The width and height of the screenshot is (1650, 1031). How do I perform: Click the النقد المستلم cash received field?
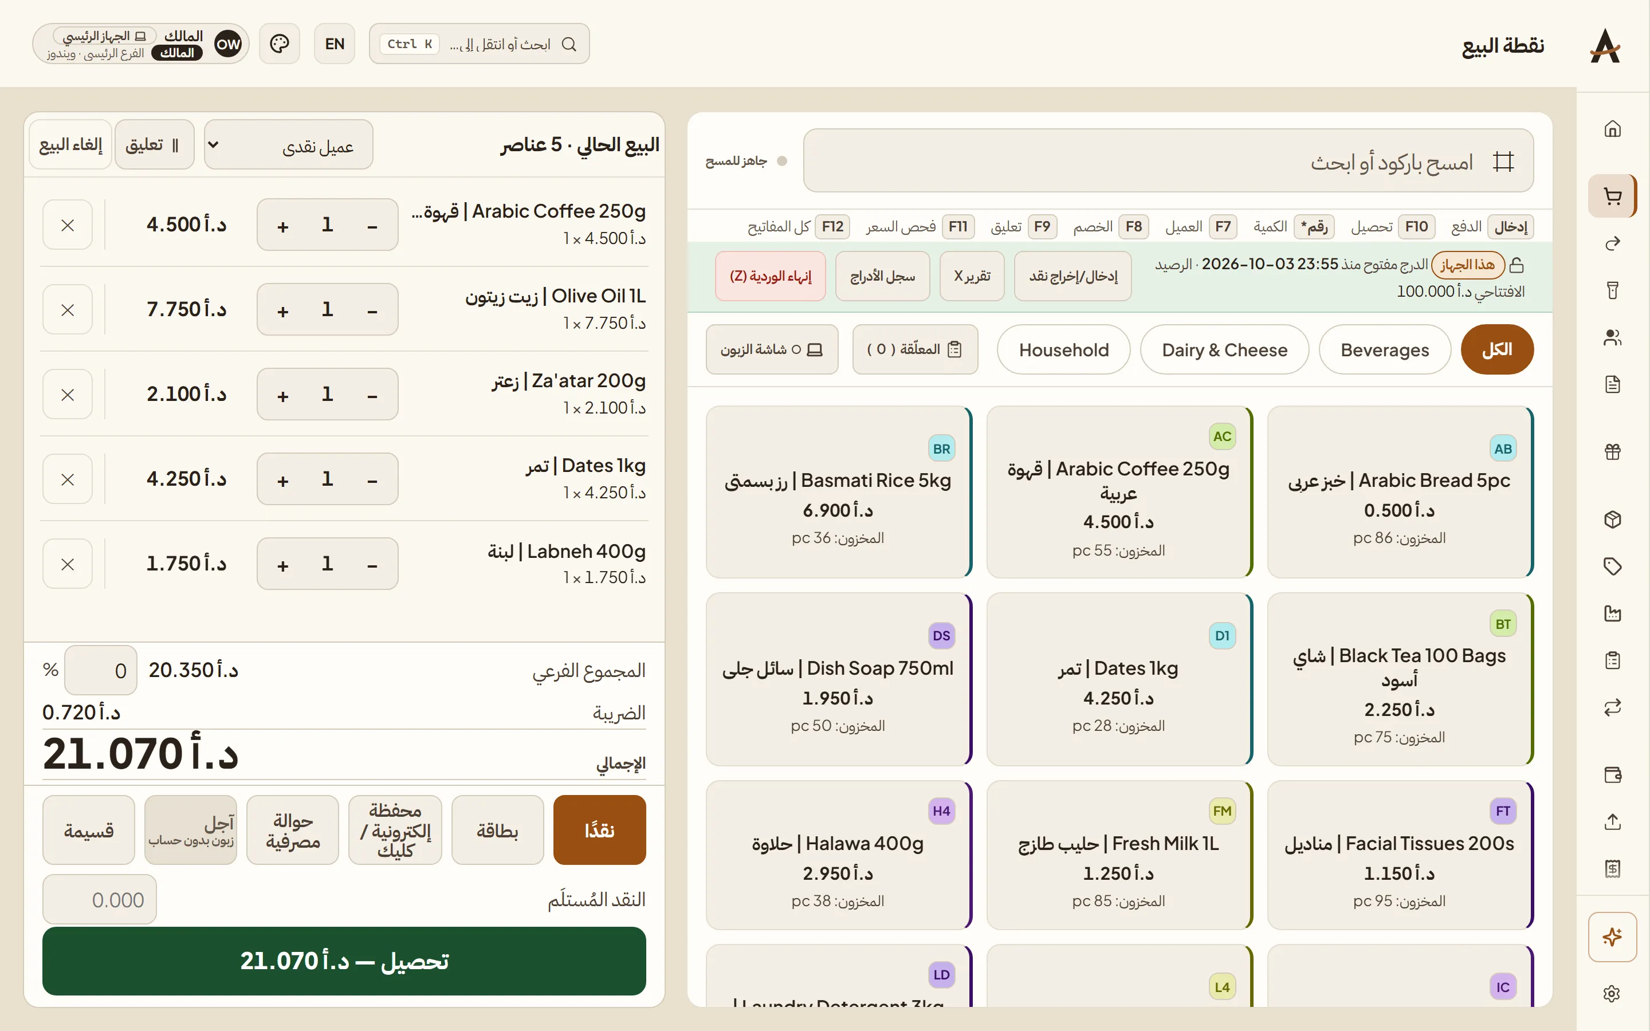100,899
